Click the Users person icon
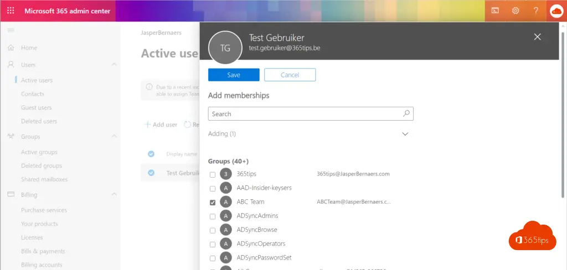Image resolution: width=567 pixels, height=270 pixels. pos(11,64)
